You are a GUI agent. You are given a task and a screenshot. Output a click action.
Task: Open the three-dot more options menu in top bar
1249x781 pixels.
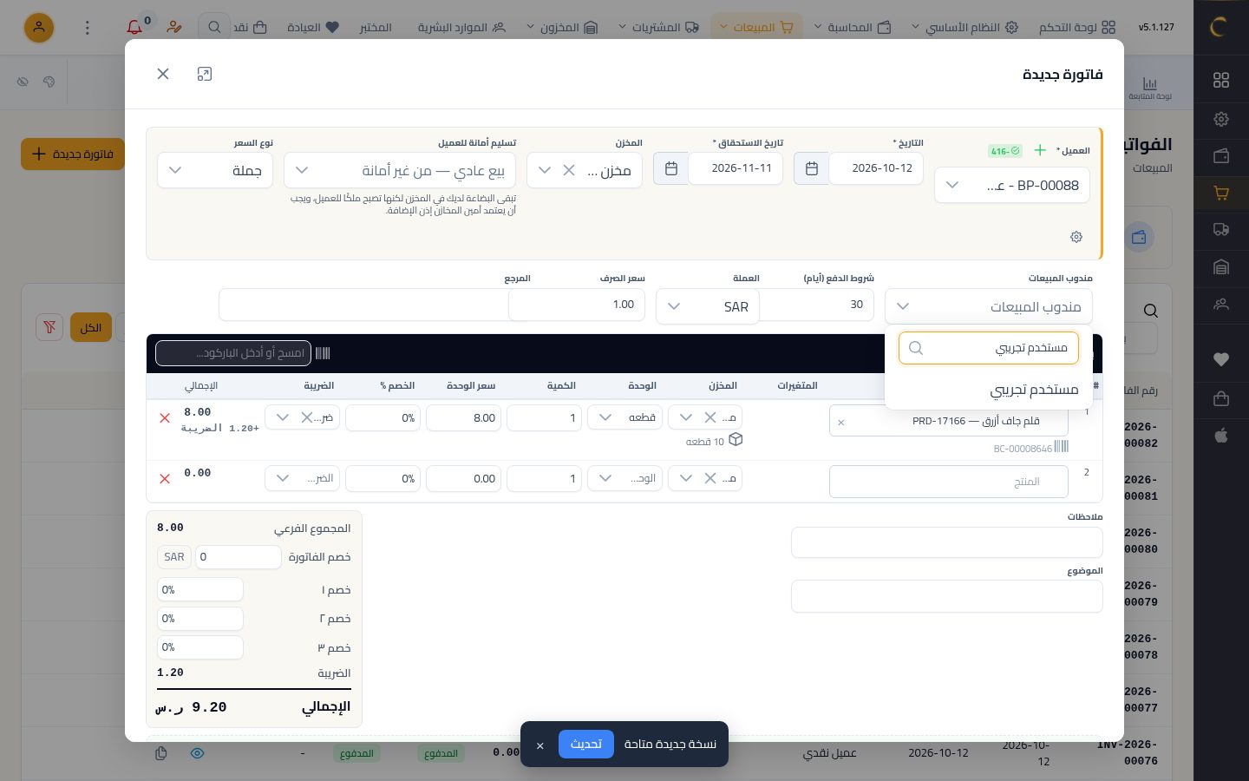pos(87,28)
